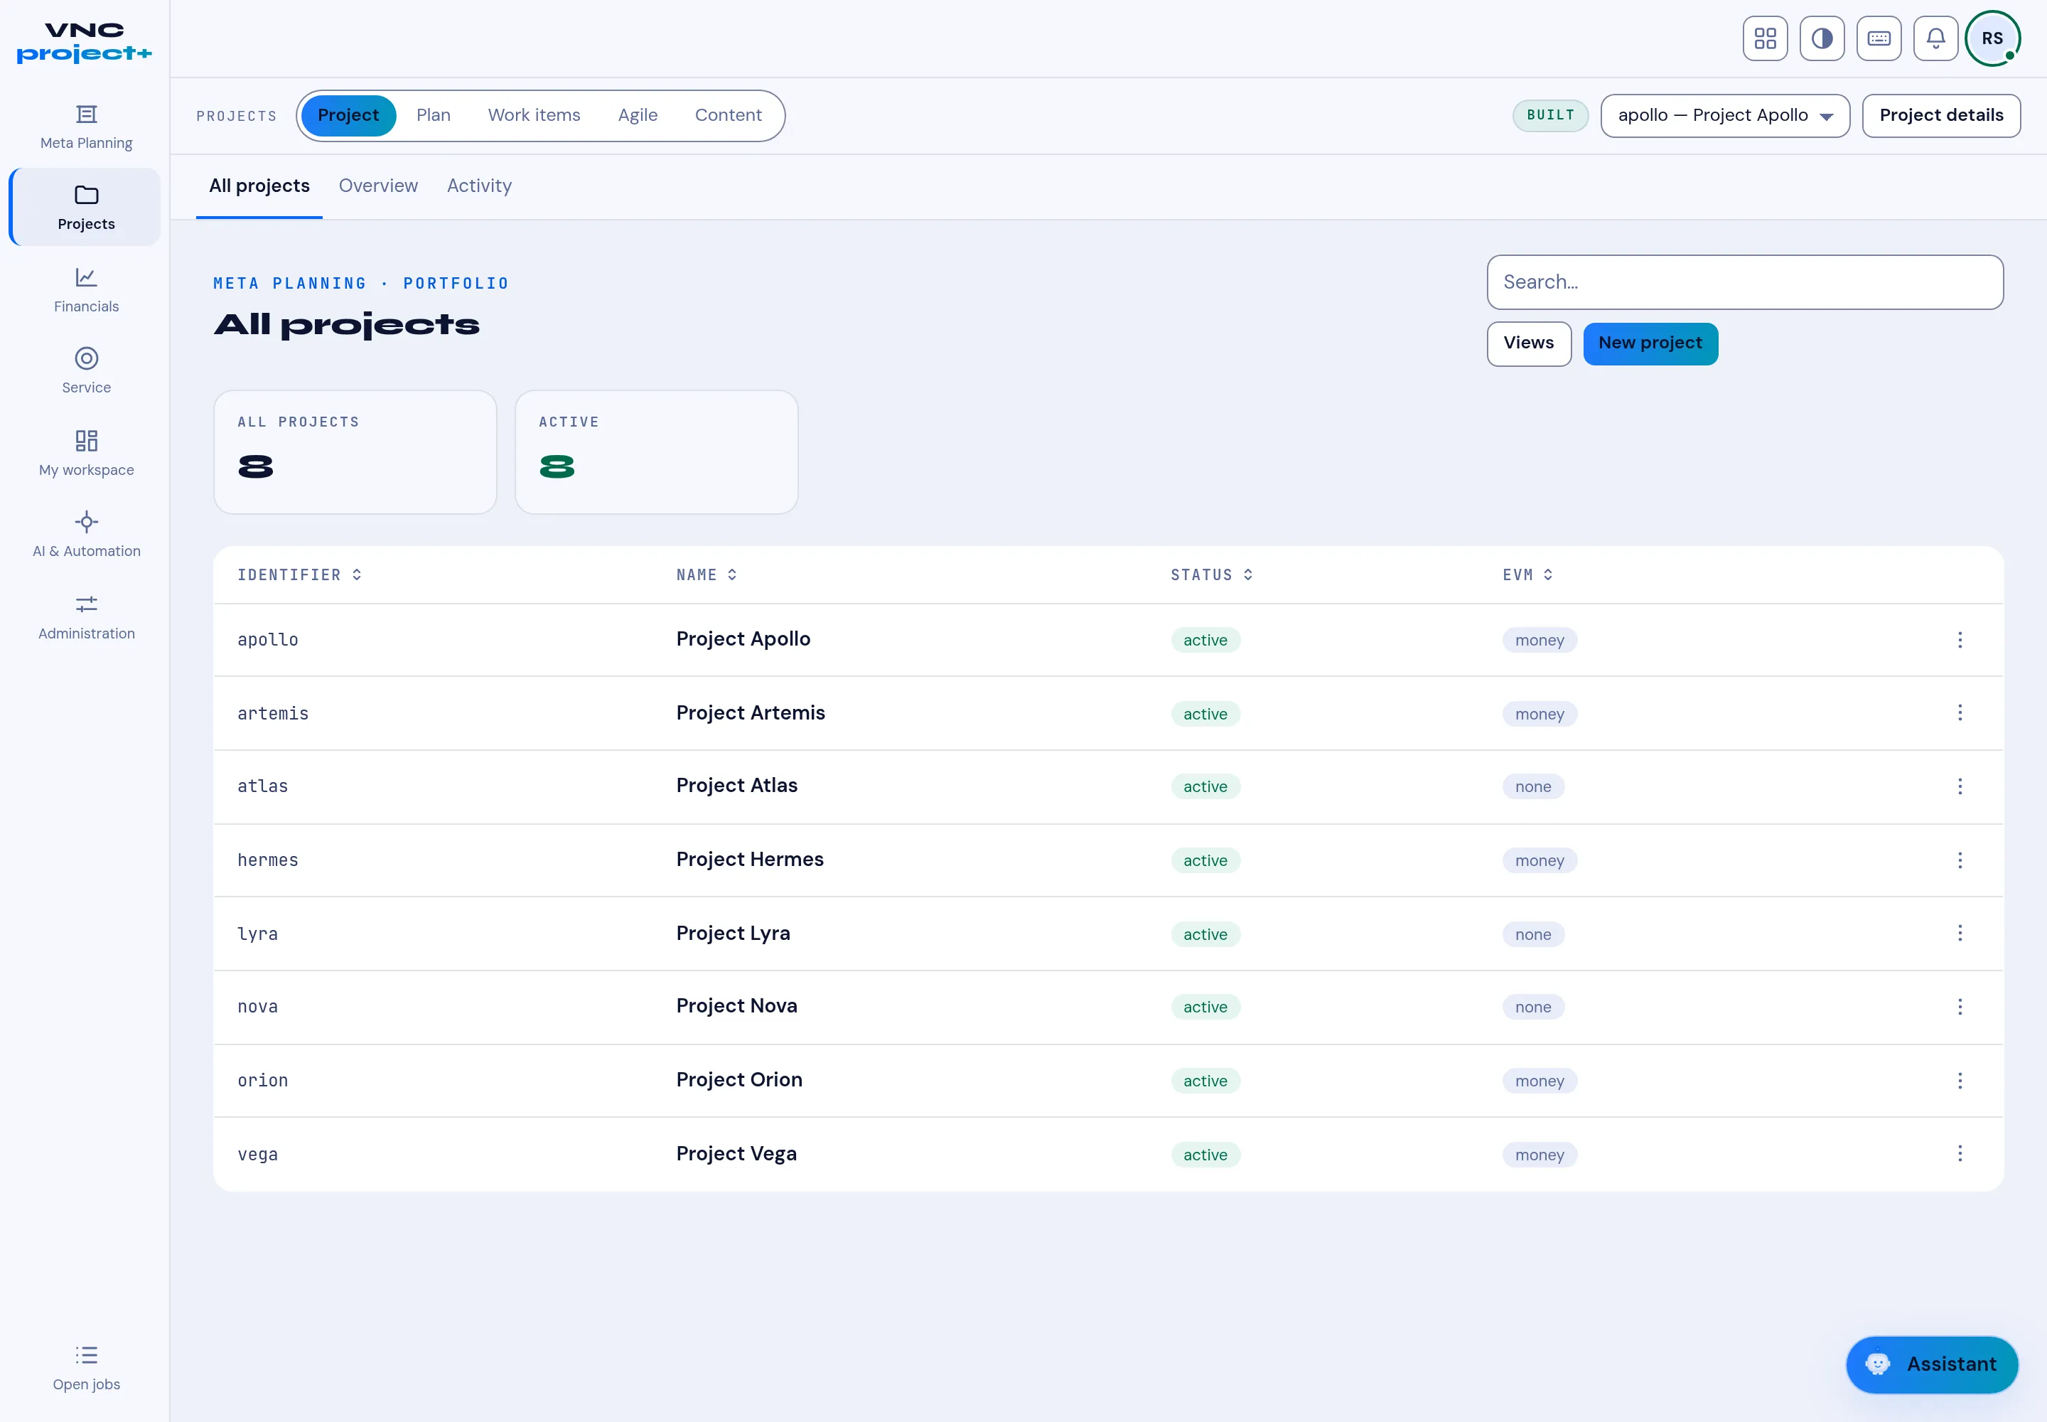Open the row menu for Project Orion

(1960, 1081)
